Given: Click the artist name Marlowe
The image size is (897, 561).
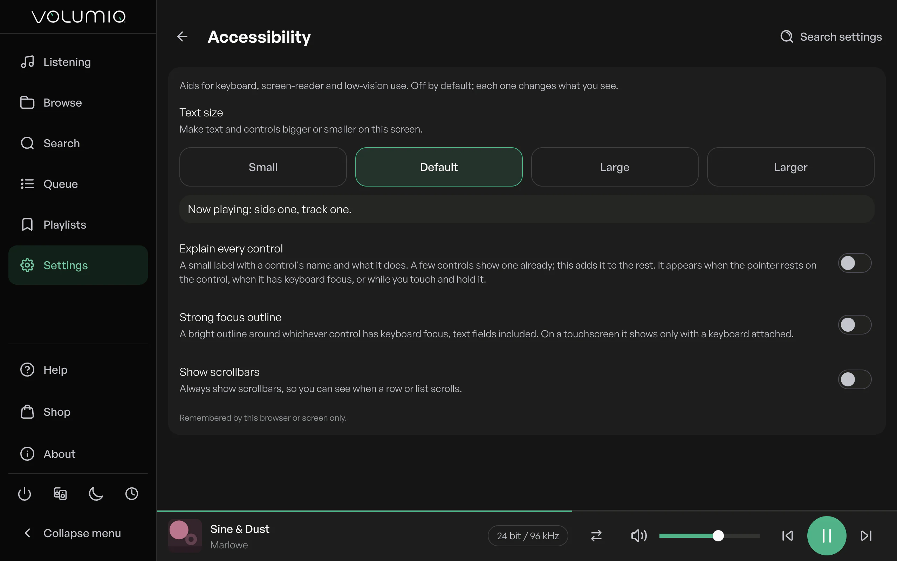Looking at the screenshot, I should [229, 545].
